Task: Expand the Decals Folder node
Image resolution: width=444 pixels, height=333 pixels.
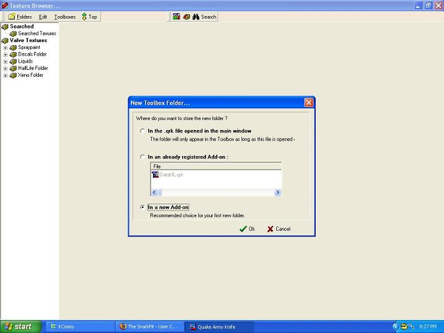Action: point(6,54)
